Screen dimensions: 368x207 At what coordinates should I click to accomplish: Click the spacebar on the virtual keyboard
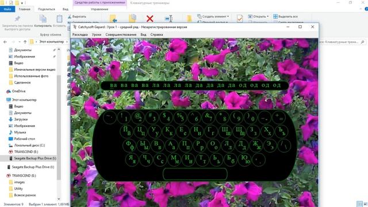(x=195, y=174)
